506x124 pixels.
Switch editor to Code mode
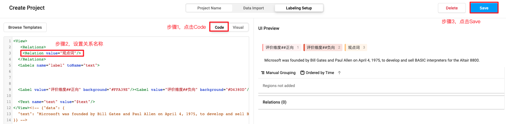(219, 27)
